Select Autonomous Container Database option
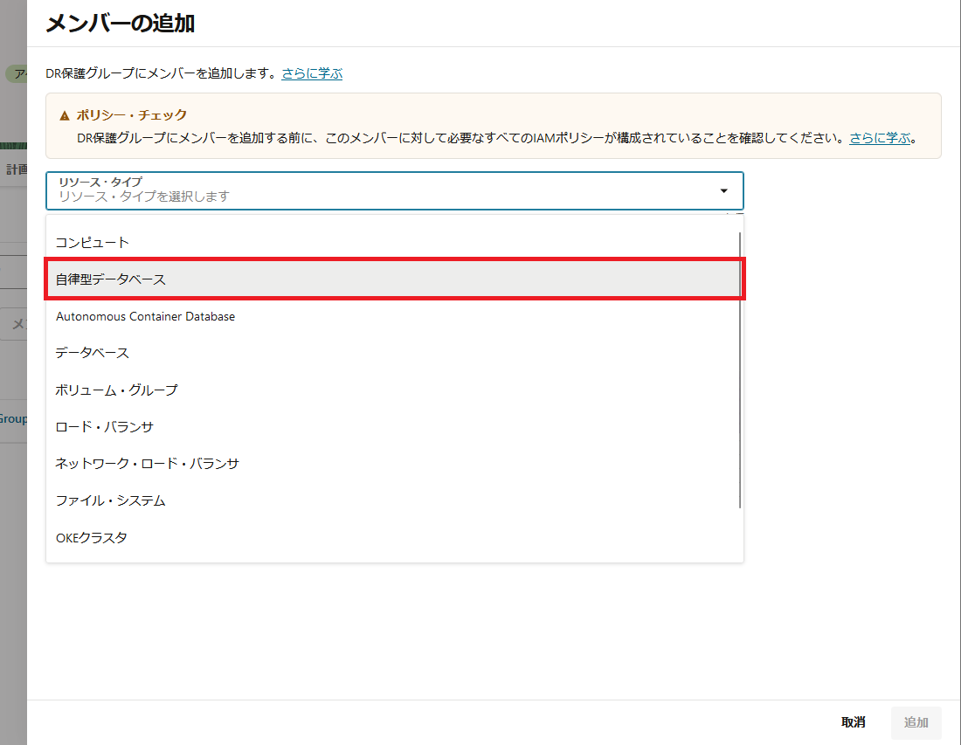 click(x=145, y=316)
